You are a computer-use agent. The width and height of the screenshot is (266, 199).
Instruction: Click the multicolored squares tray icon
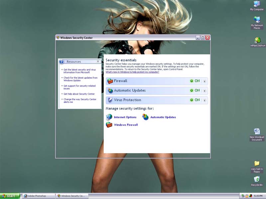click(x=251, y=196)
